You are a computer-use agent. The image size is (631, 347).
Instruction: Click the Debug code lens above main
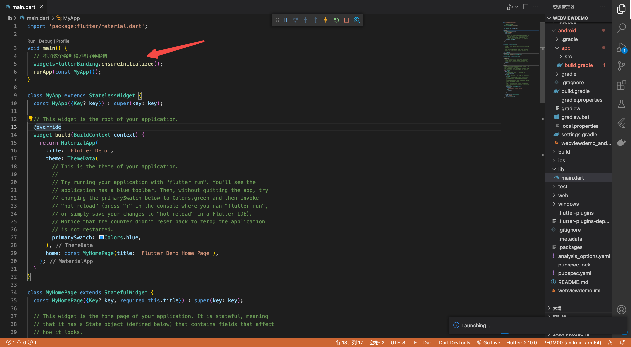coord(45,41)
